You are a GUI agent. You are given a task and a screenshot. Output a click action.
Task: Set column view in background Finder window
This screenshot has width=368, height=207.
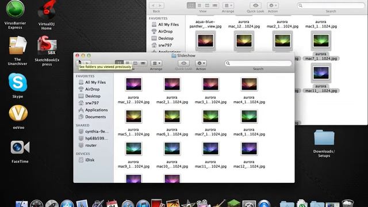(x=207, y=5)
